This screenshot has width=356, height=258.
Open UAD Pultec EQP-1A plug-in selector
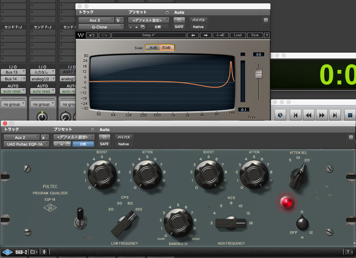coord(26,144)
